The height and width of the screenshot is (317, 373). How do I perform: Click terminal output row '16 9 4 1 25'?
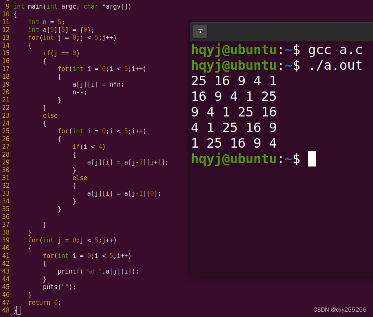234,96
